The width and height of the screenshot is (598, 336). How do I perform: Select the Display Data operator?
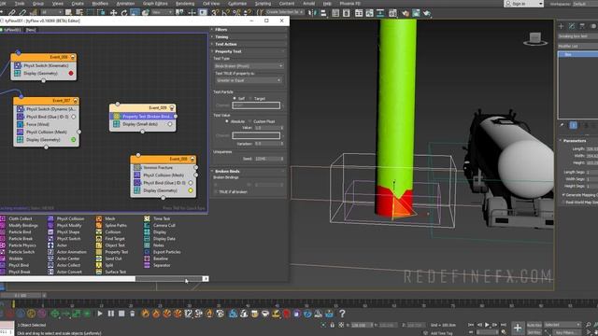click(160, 239)
